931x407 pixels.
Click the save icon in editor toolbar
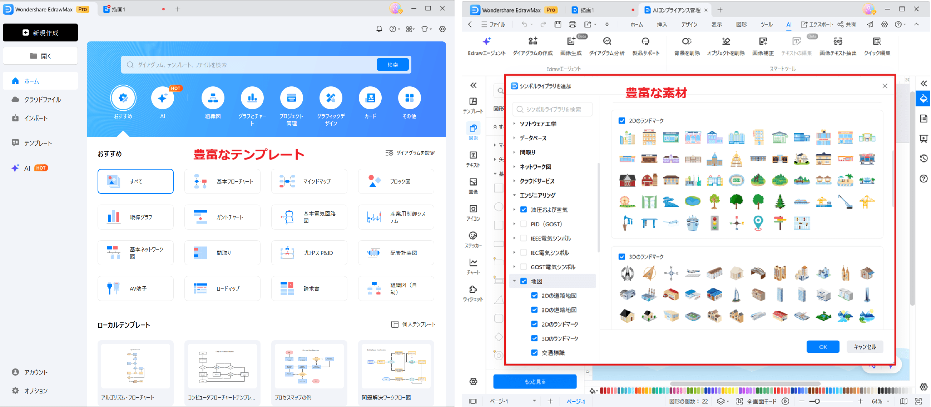pyautogui.click(x=558, y=24)
